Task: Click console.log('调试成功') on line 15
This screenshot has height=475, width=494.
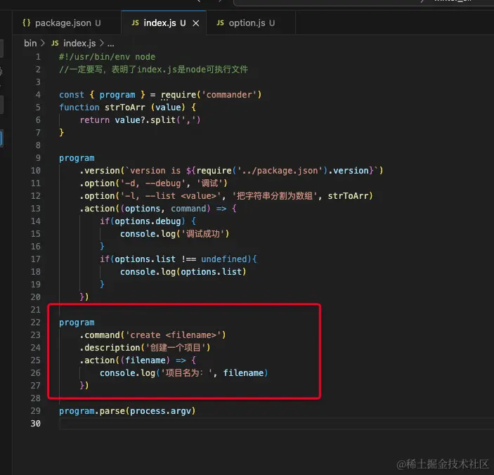Action: point(174,234)
